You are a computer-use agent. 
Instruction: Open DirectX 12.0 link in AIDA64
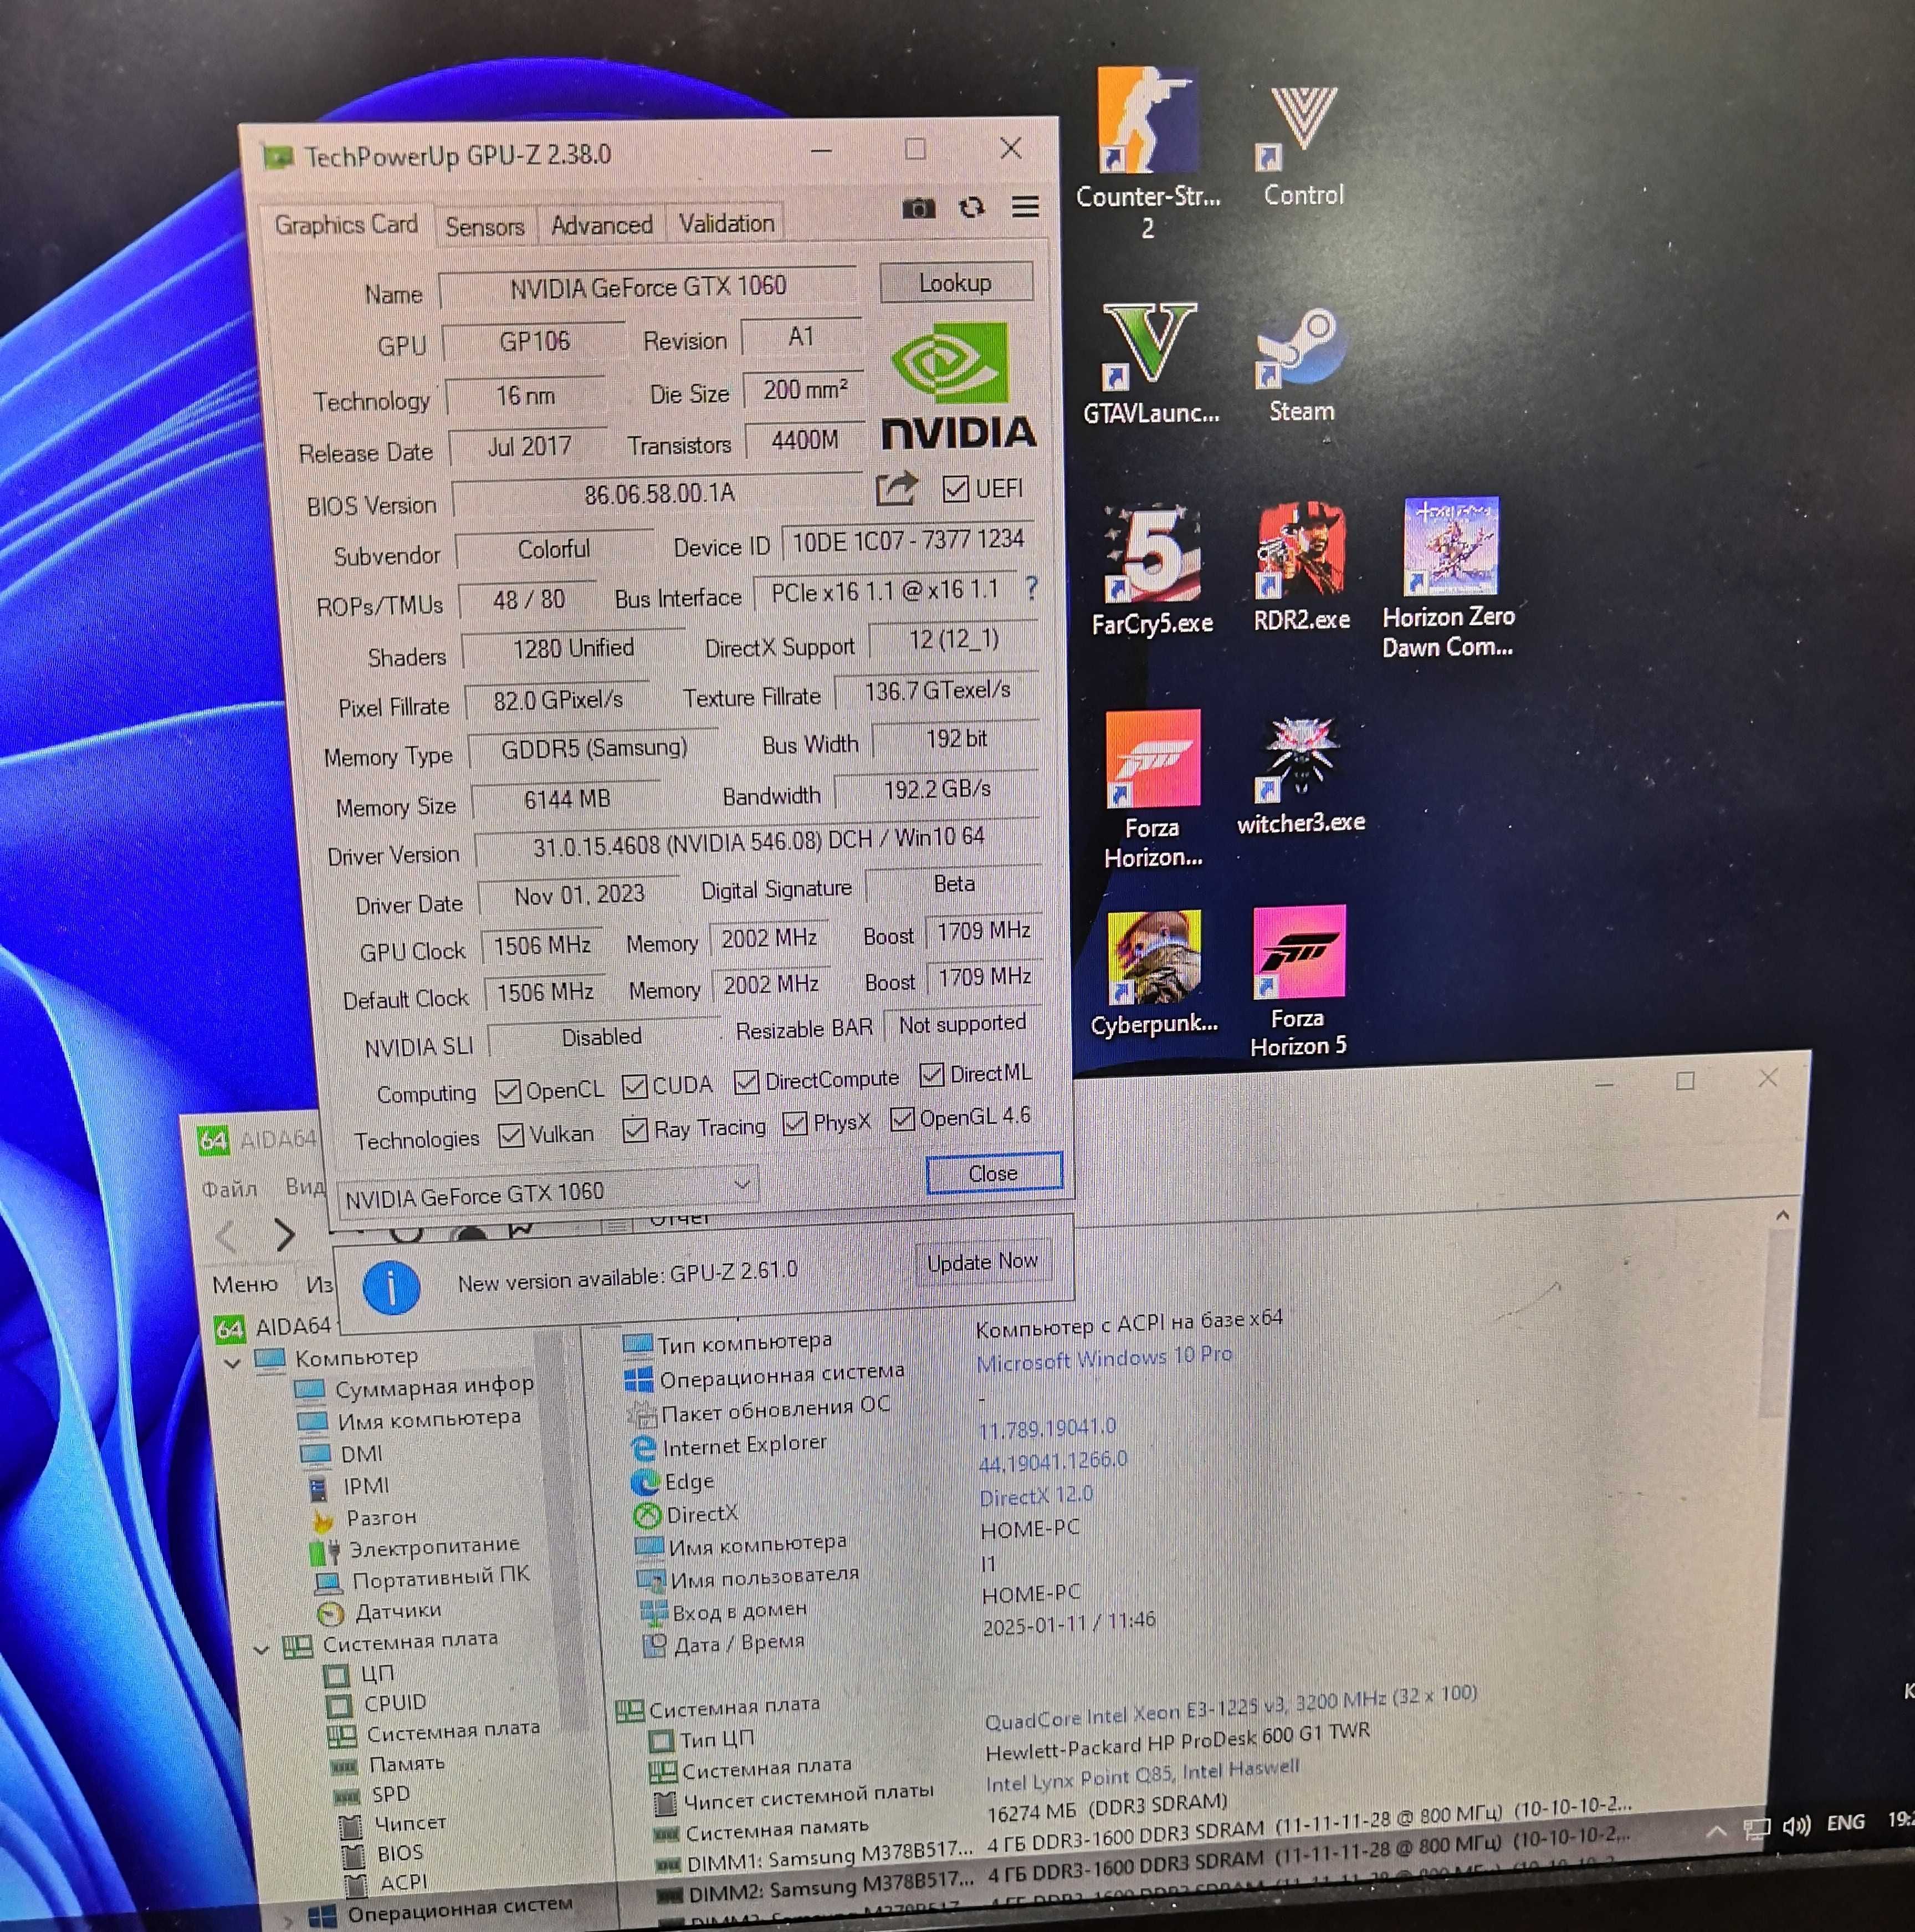point(1036,1496)
